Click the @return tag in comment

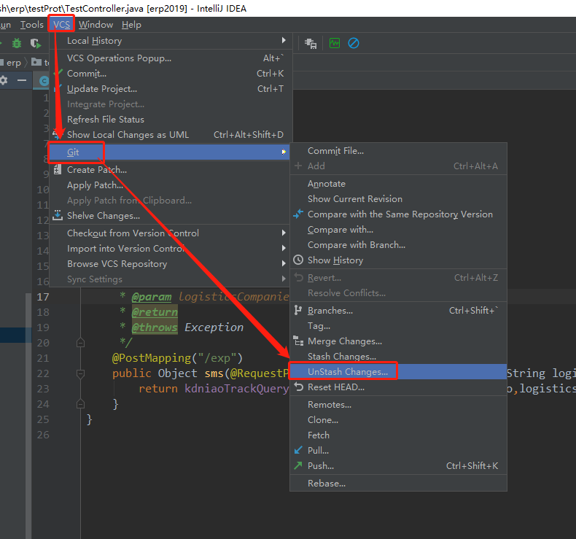pos(155,312)
